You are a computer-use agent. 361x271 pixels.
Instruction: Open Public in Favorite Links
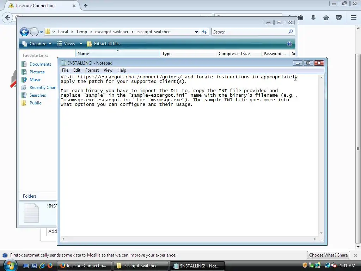pos(35,103)
